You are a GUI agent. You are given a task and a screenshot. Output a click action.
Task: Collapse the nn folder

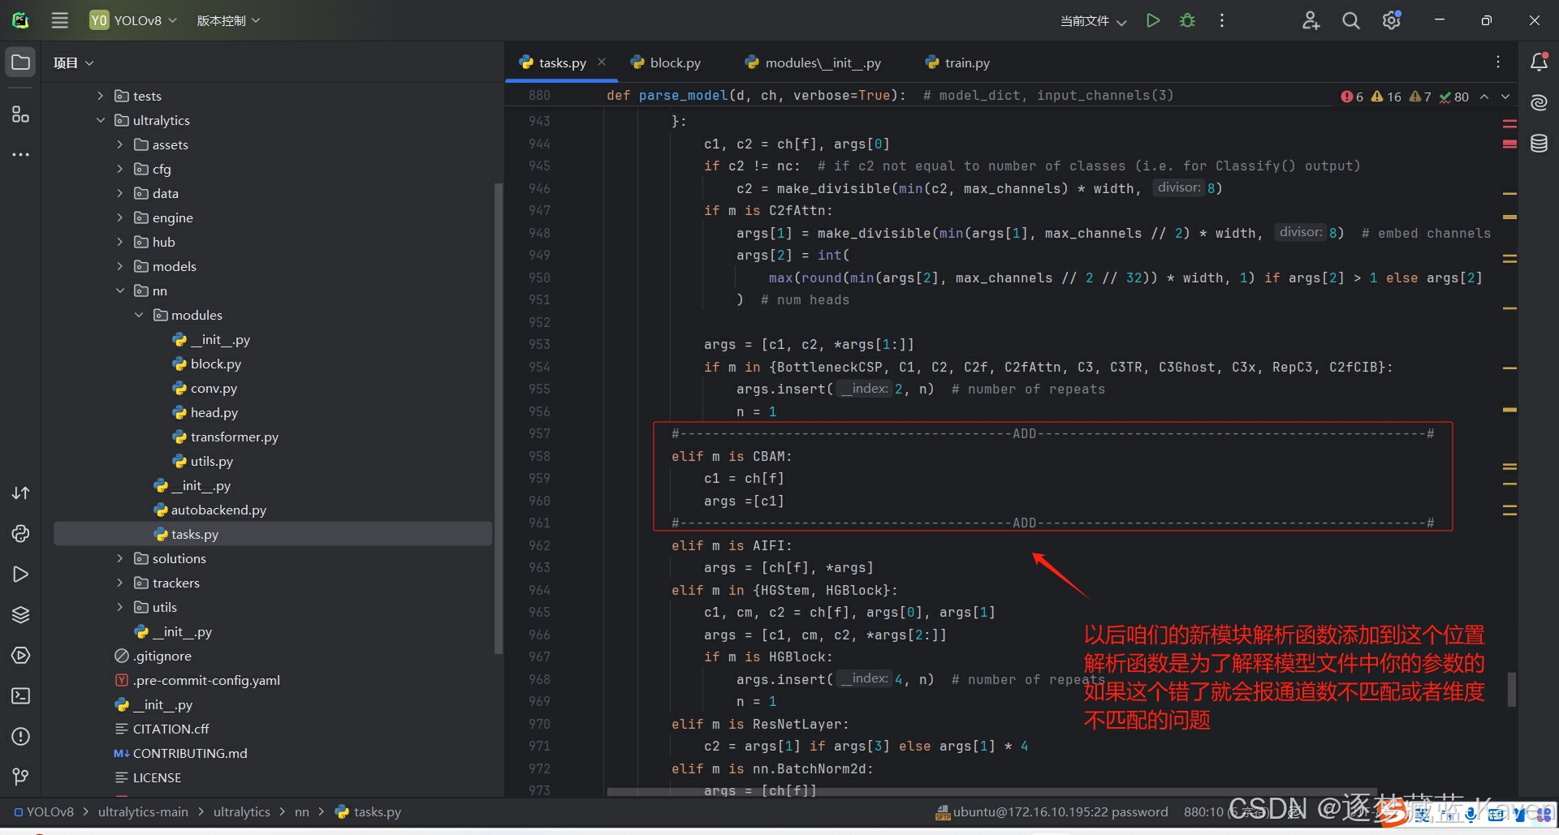tap(120, 291)
